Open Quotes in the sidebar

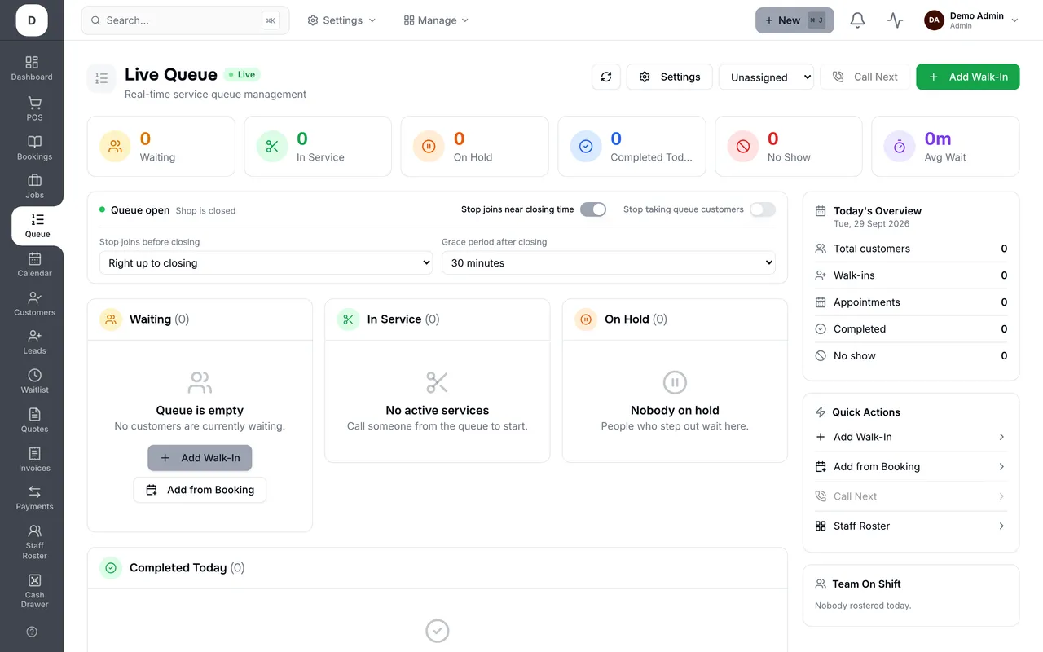pyautogui.click(x=34, y=421)
